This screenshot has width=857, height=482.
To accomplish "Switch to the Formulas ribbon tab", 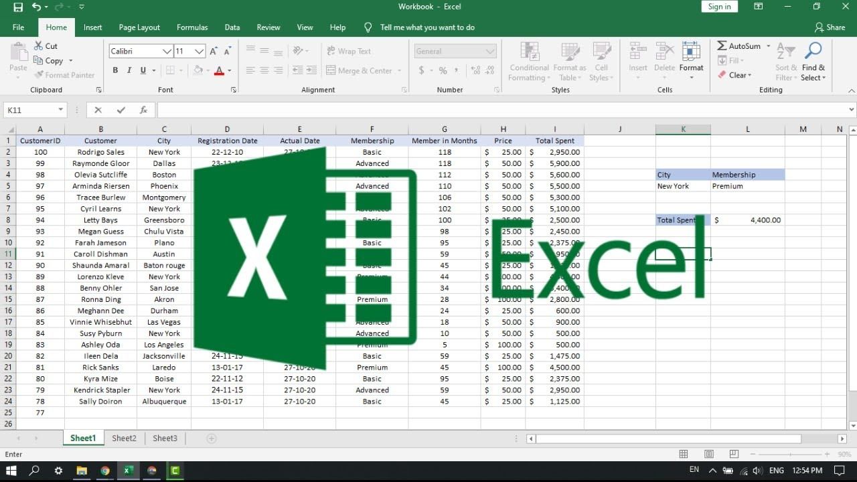I will tap(192, 27).
